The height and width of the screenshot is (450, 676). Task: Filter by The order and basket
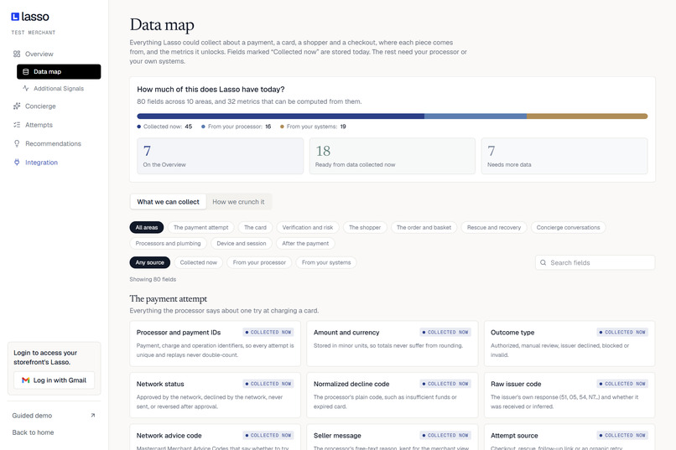click(x=424, y=227)
